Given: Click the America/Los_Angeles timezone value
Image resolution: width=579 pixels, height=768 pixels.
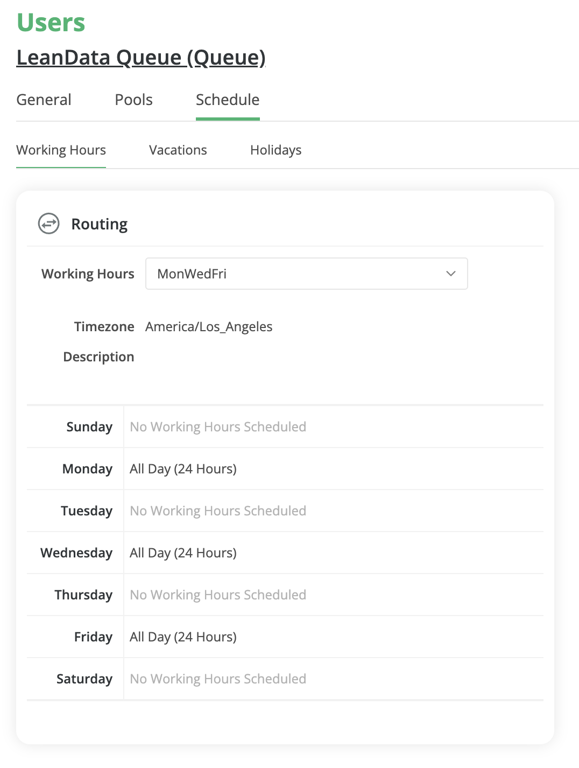Looking at the screenshot, I should point(209,326).
